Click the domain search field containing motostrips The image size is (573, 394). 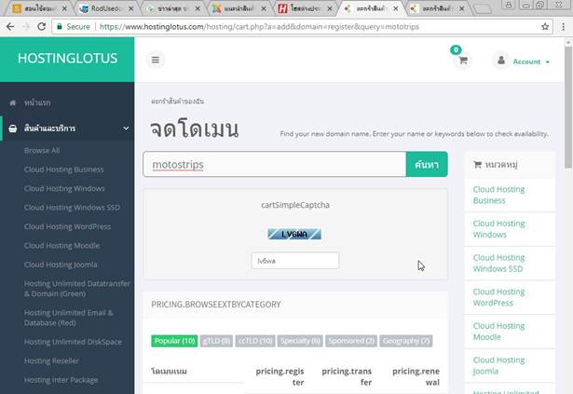pyautogui.click(x=275, y=165)
